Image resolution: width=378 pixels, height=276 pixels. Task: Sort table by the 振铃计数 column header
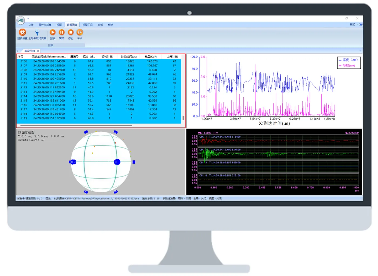pos(107,57)
